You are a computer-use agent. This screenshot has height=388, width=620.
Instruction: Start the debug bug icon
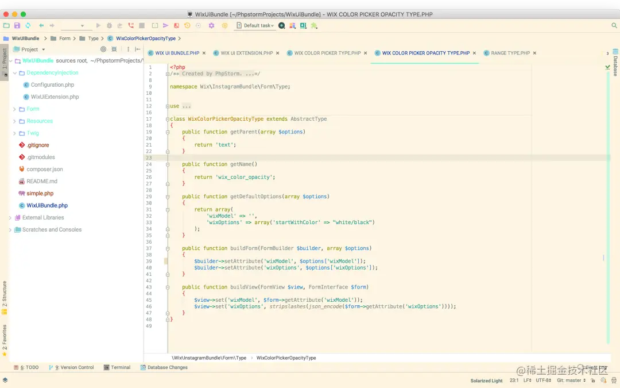[x=110, y=25]
